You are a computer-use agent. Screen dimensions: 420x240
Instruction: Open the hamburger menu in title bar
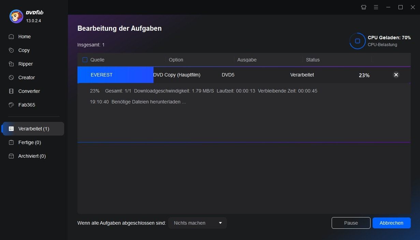pos(376,7)
